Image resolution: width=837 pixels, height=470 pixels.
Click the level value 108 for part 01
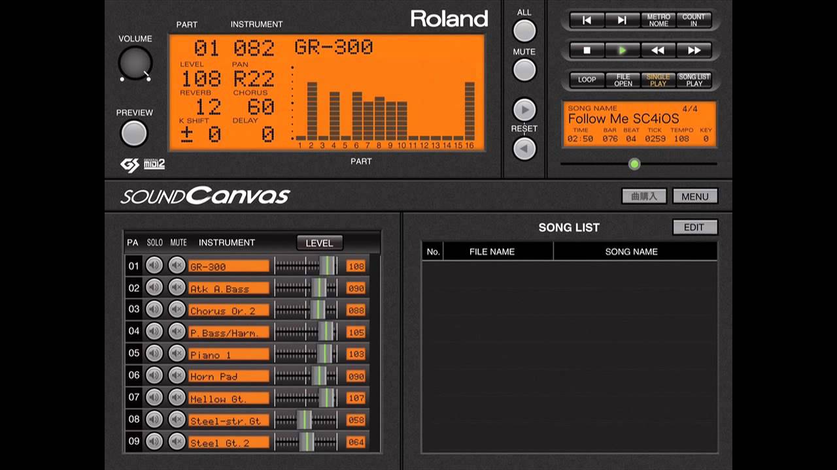[x=356, y=266]
